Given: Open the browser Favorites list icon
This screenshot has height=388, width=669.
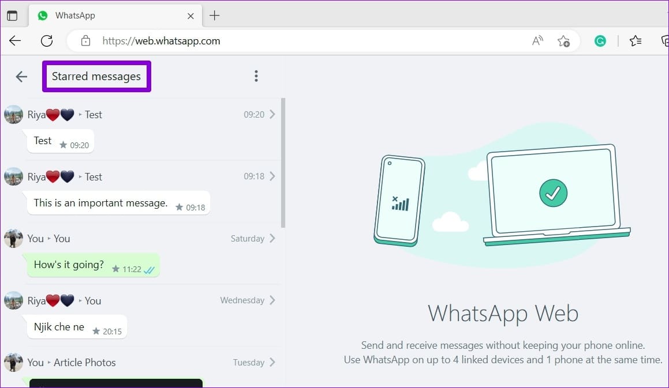Looking at the screenshot, I should 636,41.
